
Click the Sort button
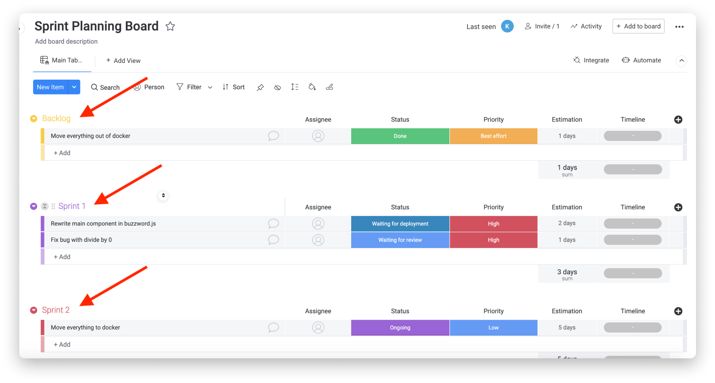click(233, 87)
